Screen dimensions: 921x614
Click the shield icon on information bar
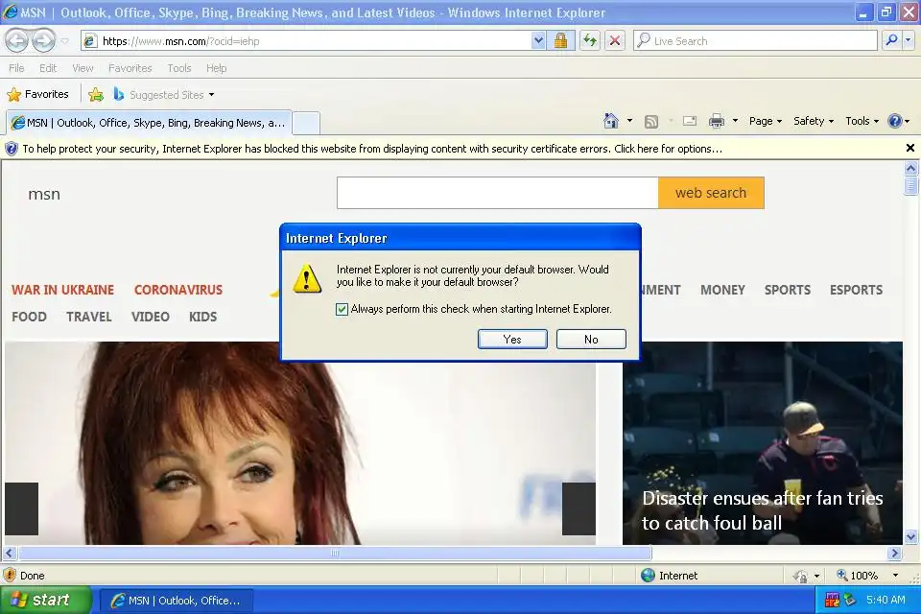(12, 149)
